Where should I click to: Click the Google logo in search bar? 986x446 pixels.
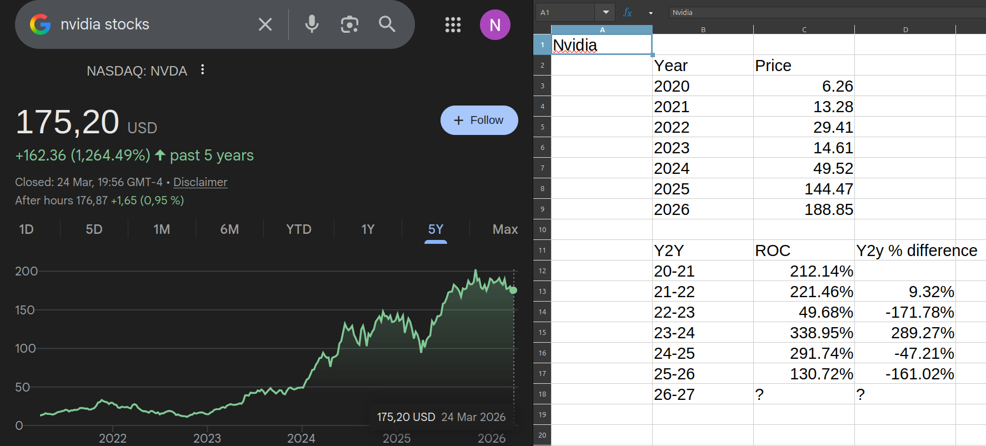pos(40,24)
